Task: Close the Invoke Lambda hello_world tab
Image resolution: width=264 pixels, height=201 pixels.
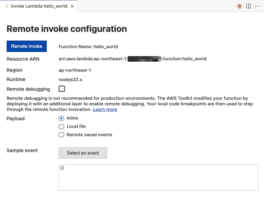Action: [72, 6]
